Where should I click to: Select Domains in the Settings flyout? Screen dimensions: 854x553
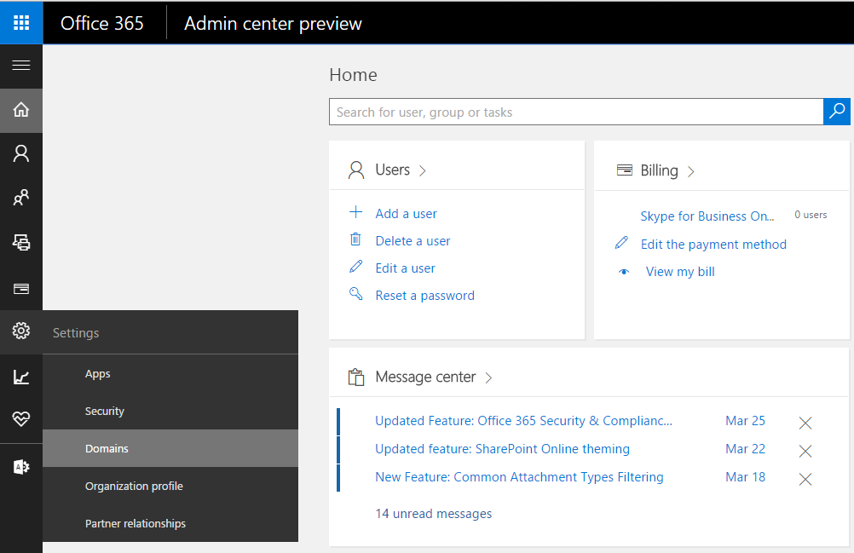[x=170, y=448]
